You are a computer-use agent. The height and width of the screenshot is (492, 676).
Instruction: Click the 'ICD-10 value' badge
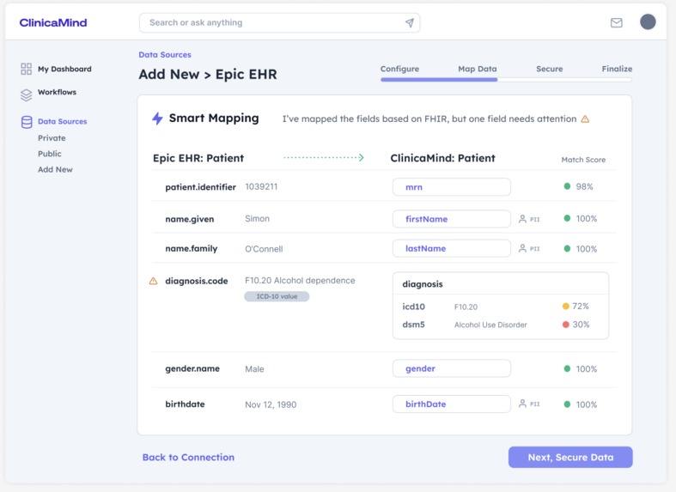[277, 296]
